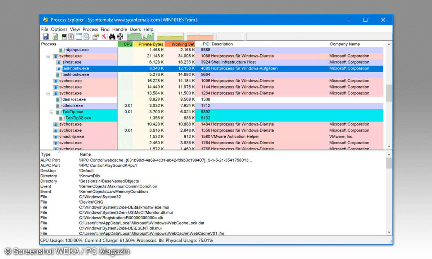Image resolution: width=432 pixels, height=259 pixels.
Task: Open the View menu
Action: tap(75, 29)
